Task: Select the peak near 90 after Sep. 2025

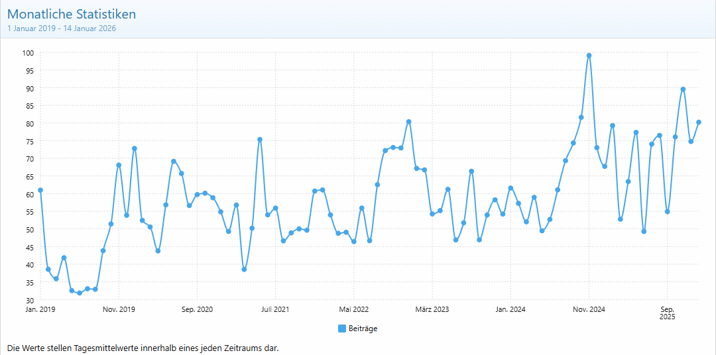Action: 683,89
